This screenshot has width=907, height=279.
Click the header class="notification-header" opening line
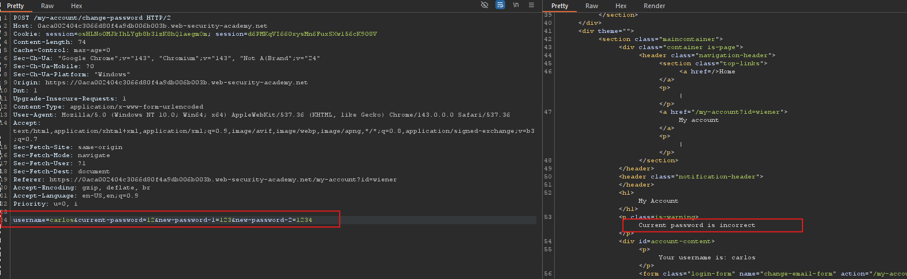pos(691,177)
